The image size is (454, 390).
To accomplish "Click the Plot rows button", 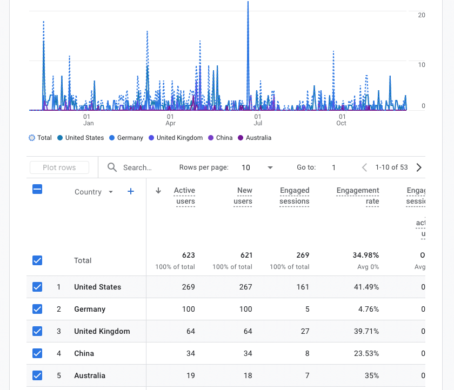I will 59,167.
